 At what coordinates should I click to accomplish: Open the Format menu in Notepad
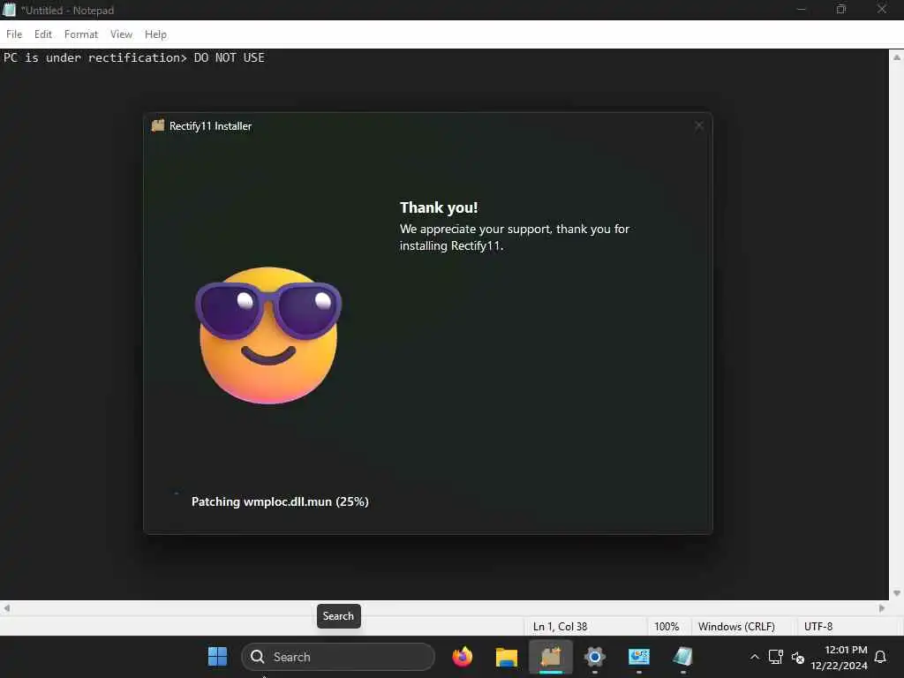80,34
